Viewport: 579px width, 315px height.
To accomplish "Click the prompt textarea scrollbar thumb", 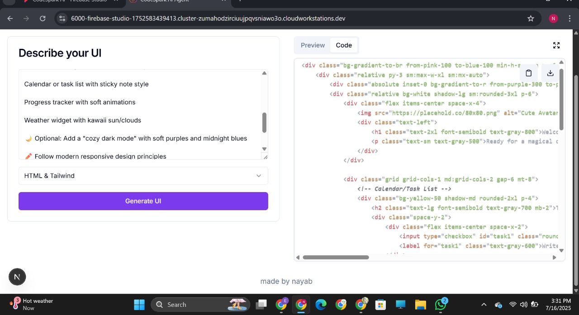I will (x=264, y=122).
